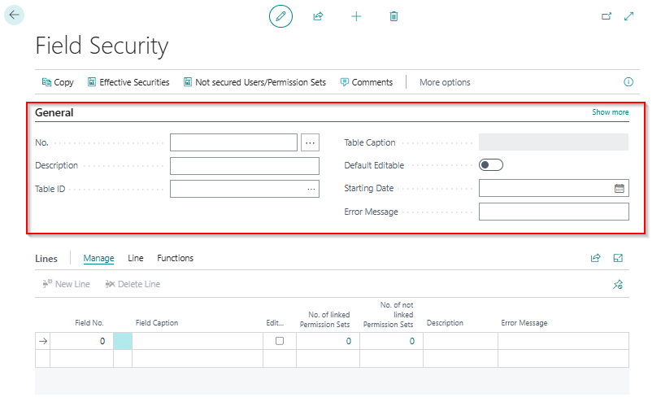This screenshot has width=661, height=402.
Task: Expand General section with Show more
Action: tap(610, 112)
